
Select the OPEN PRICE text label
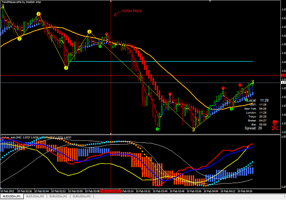tap(132, 11)
